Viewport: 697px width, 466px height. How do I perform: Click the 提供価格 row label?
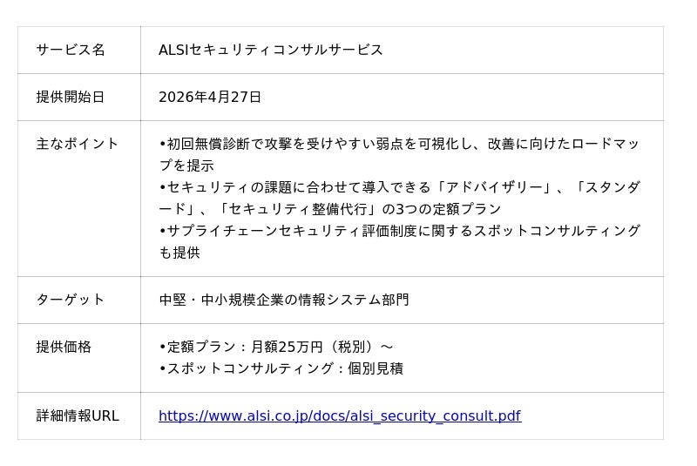[x=64, y=347]
